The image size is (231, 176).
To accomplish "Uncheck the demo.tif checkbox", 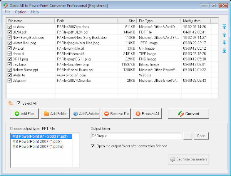I will (x=10, y=54).
